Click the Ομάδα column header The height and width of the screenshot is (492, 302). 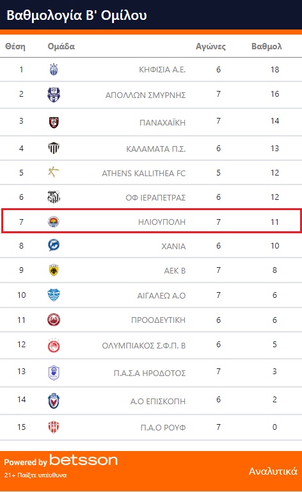(x=61, y=46)
